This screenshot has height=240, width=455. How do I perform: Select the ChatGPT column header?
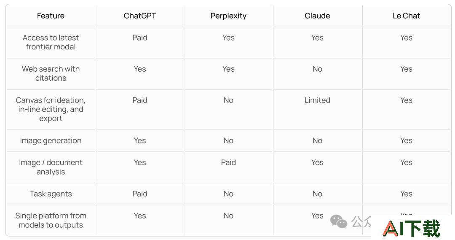[x=140, y=16]
